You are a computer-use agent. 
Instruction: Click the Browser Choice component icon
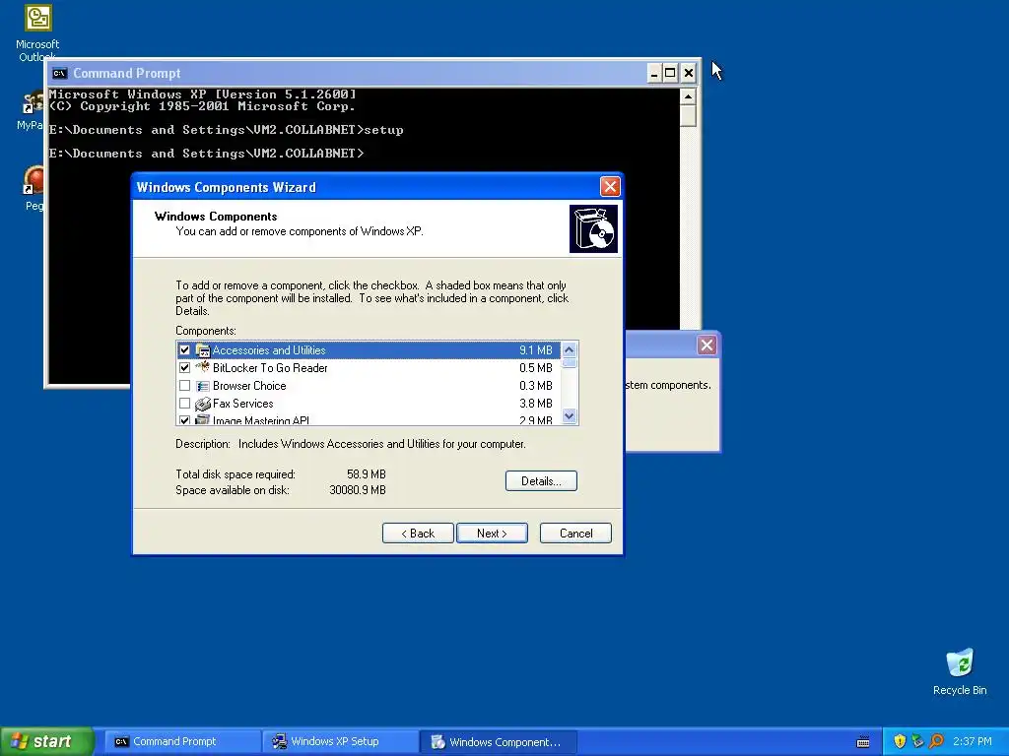(203, 386)
